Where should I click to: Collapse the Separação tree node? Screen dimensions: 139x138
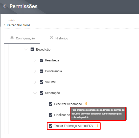[35, 93]
